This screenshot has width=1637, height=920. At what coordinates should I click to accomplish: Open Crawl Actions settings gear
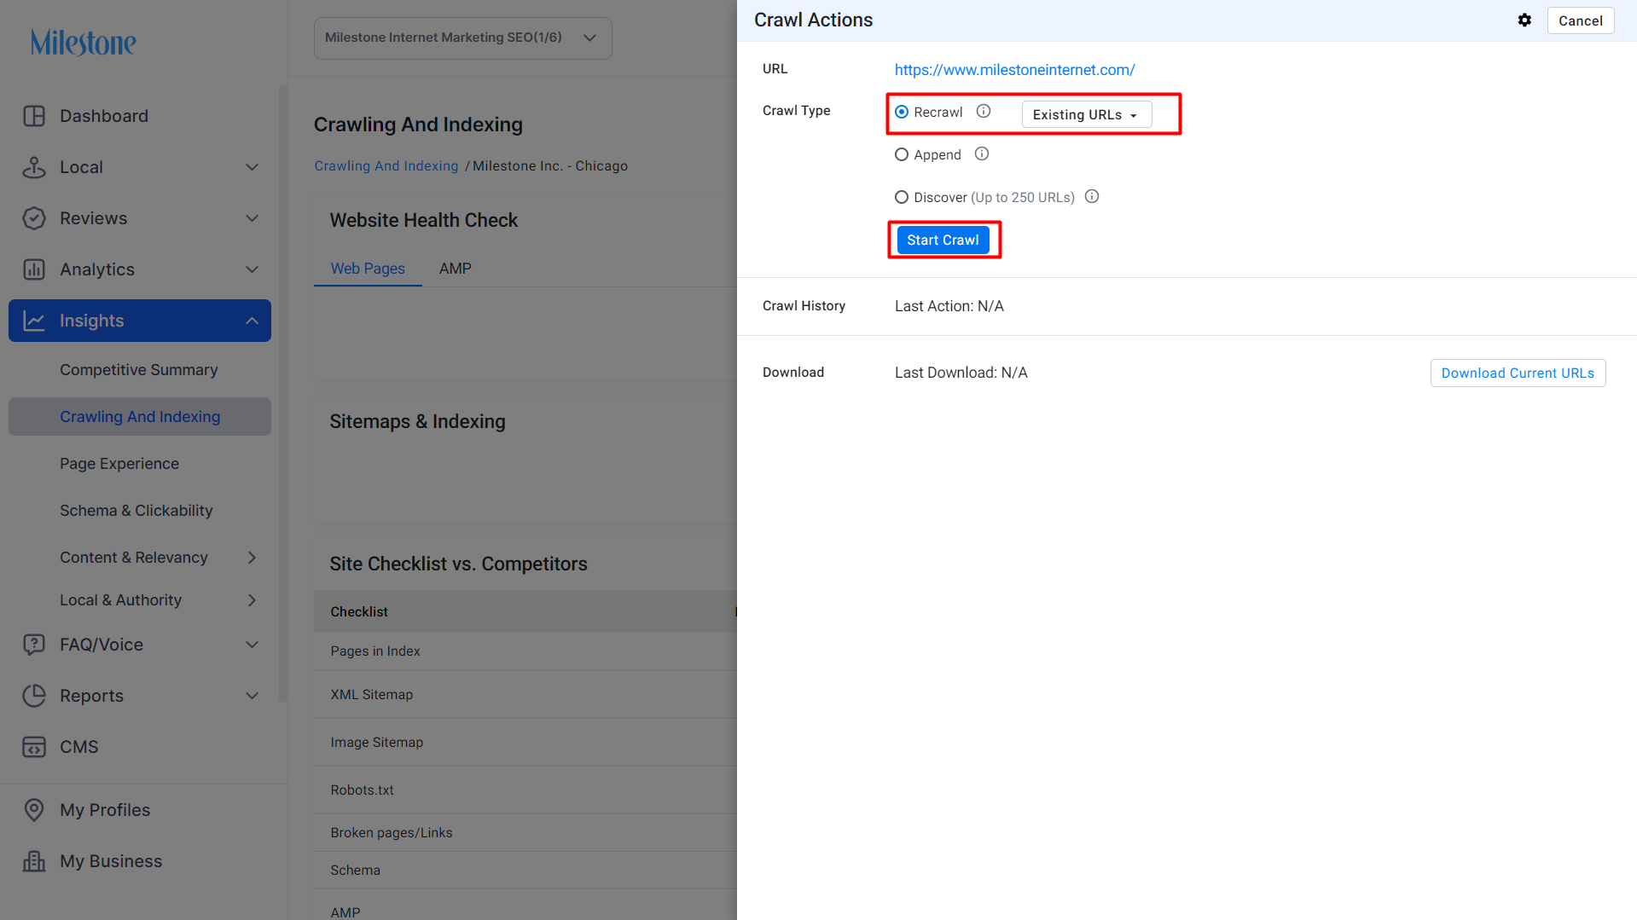coord(1524,20)
